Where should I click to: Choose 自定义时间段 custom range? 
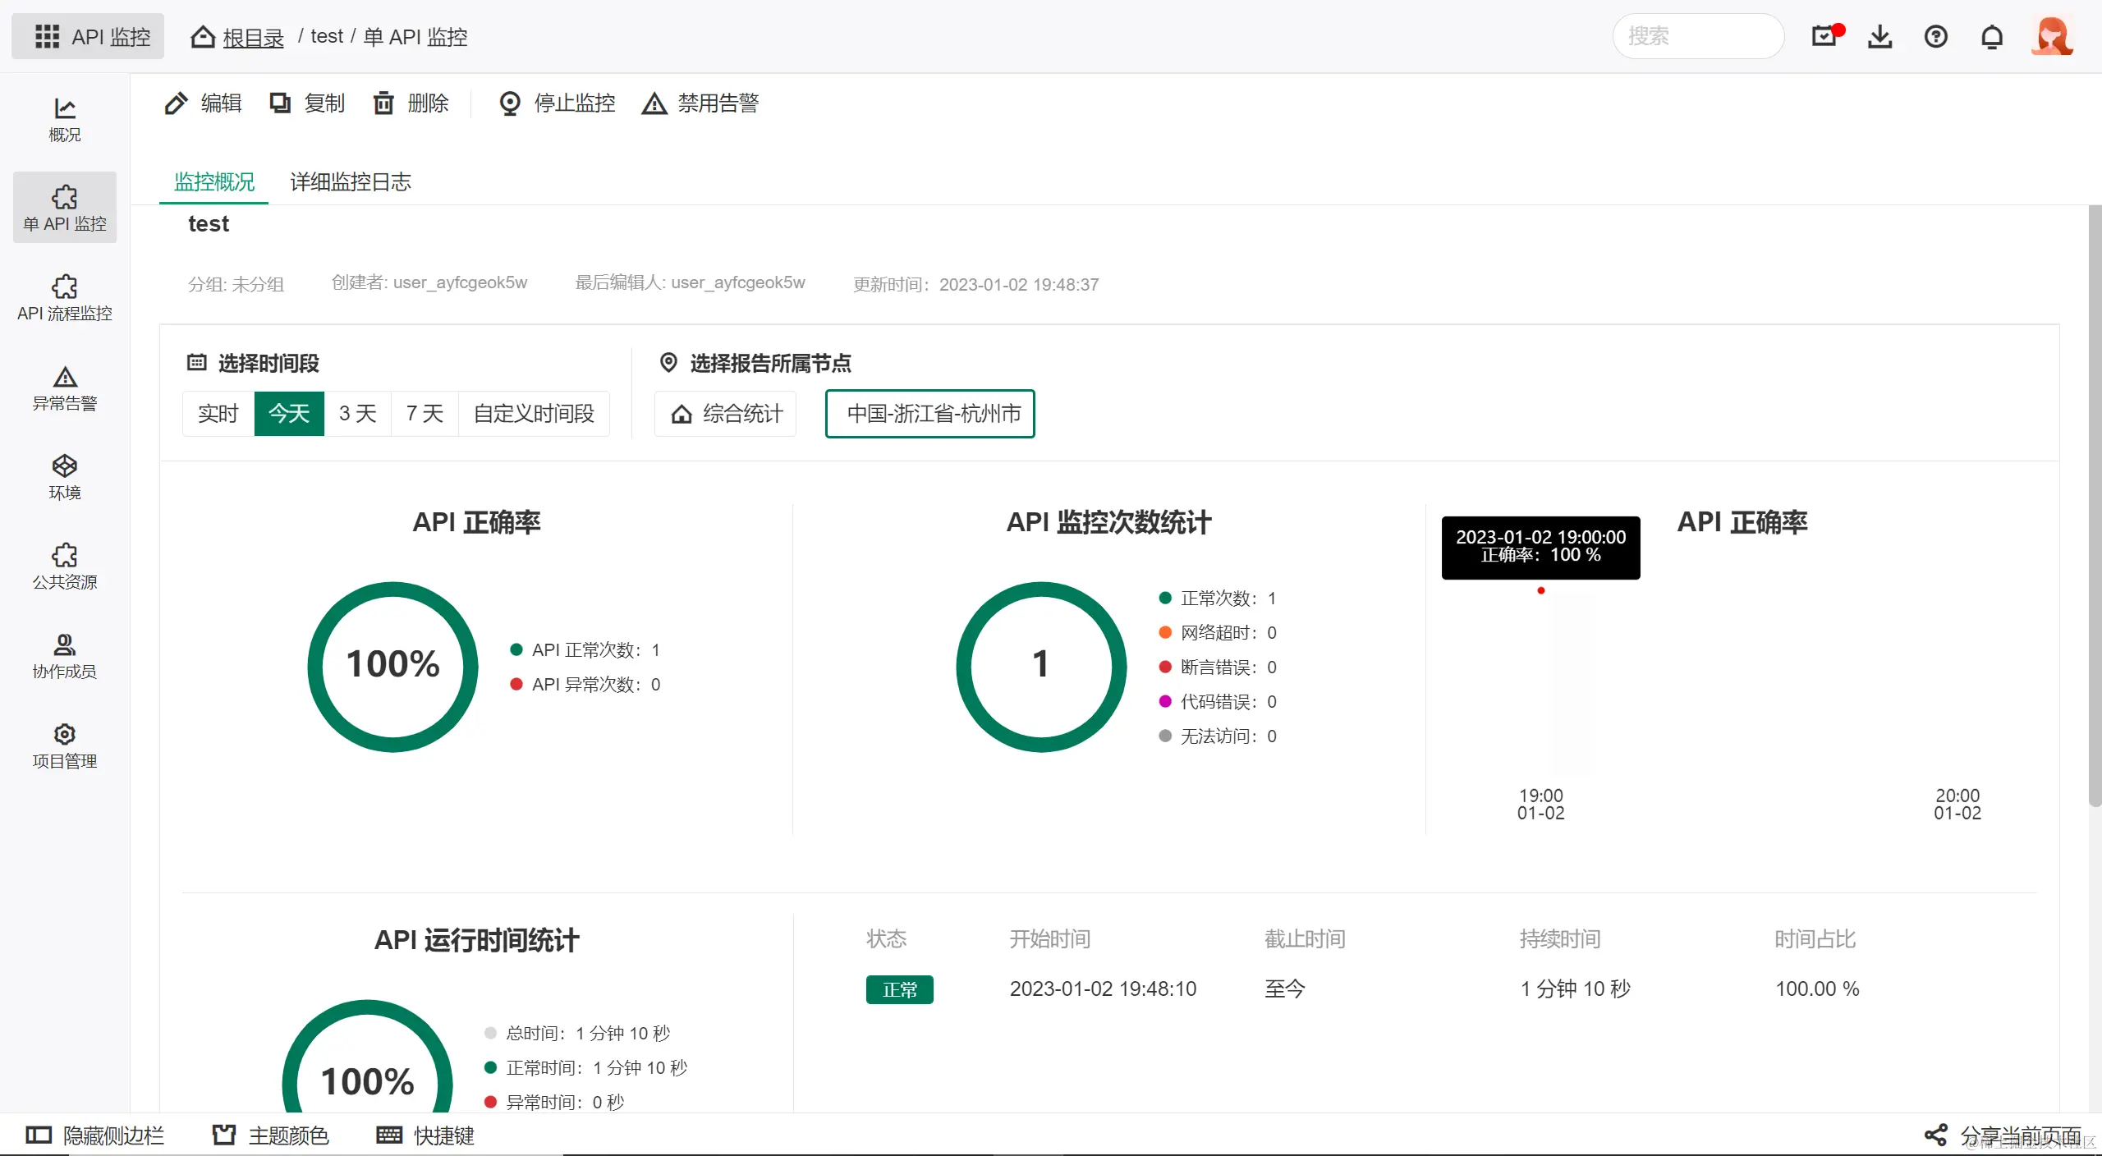[x=534, y=413]
